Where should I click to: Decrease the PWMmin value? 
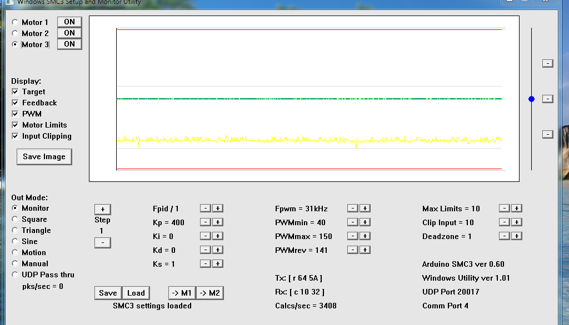pos(352,222)
